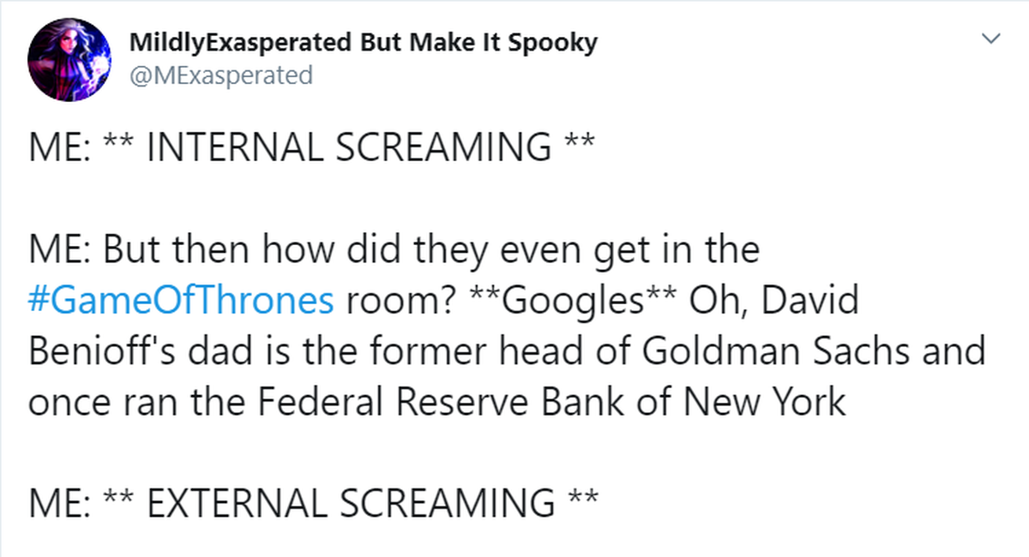This screenshot has height=557, width=1029.
Task: Click the INTERNAL SCREAMING text
Action: pyautogui.click(x=350, y=148)
